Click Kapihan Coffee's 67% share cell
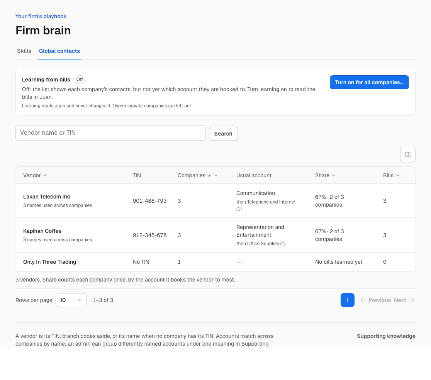This screenshot has height=380, width=431. coord(329,235)
